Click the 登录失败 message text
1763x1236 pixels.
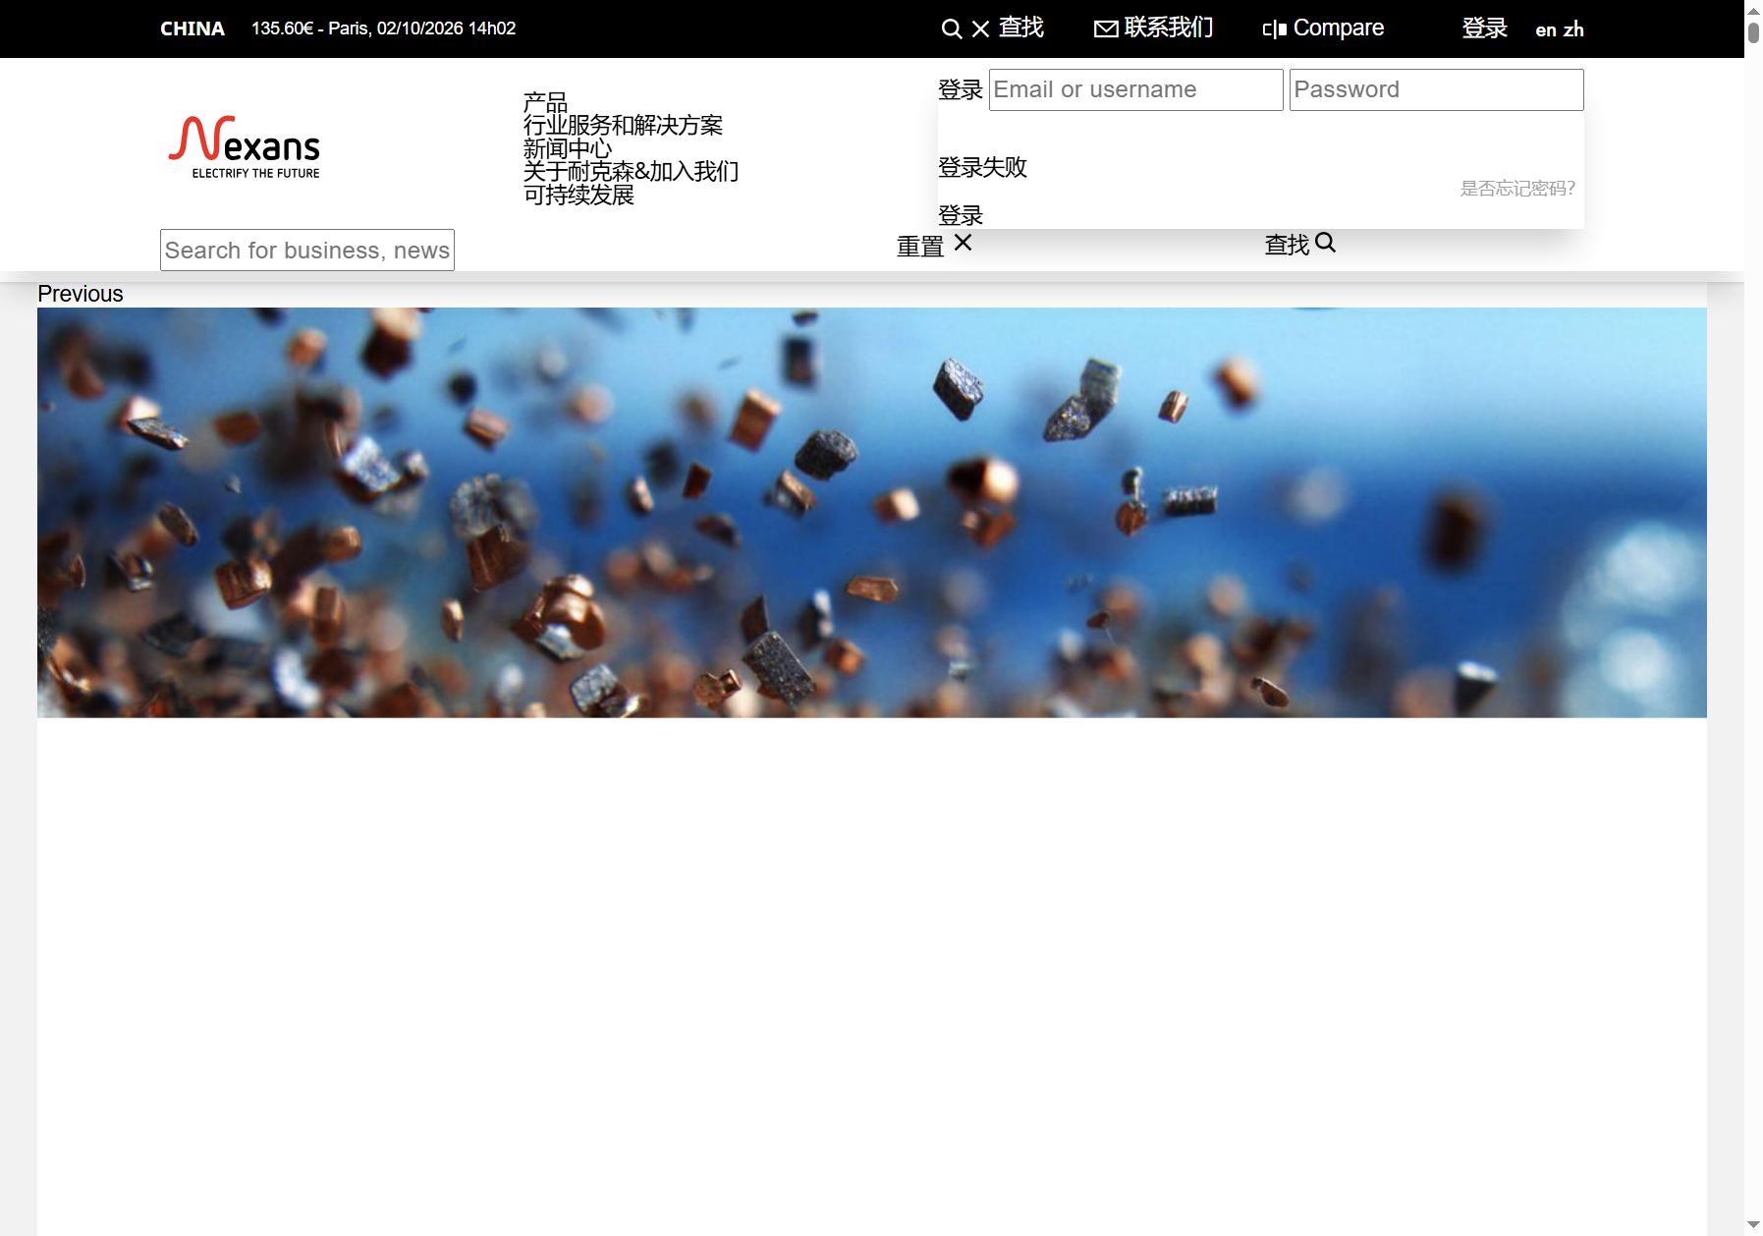coord(982,167)
